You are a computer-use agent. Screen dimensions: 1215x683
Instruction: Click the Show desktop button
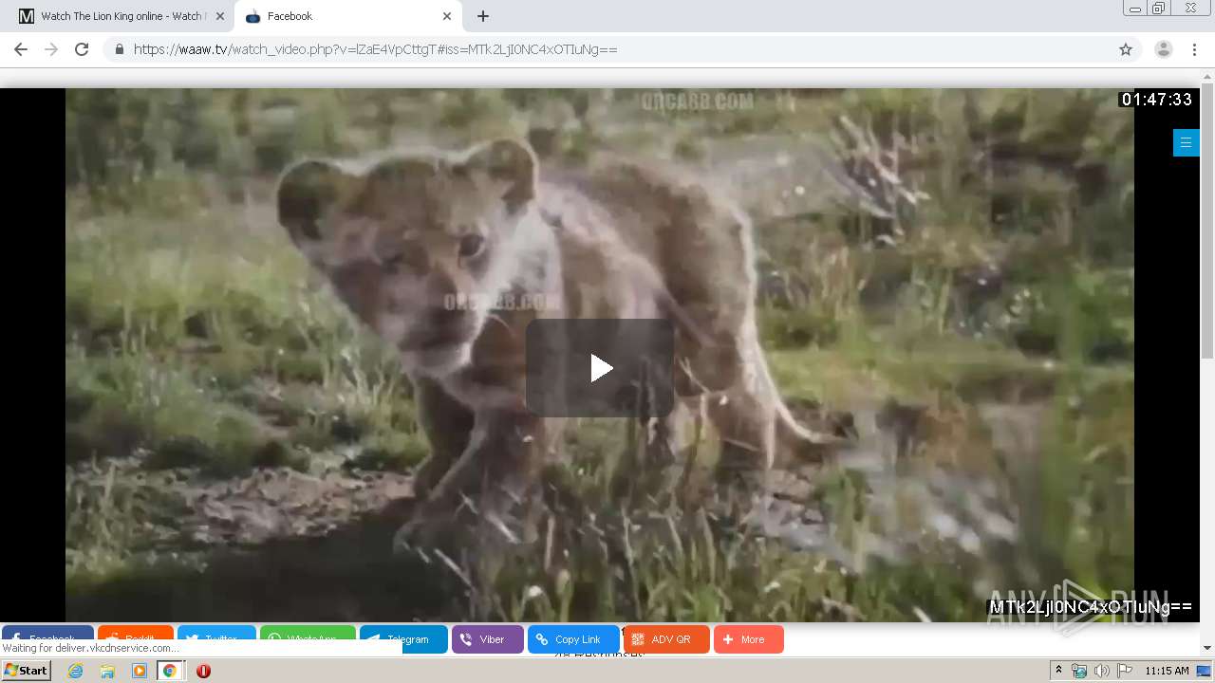pos(1205,671)
